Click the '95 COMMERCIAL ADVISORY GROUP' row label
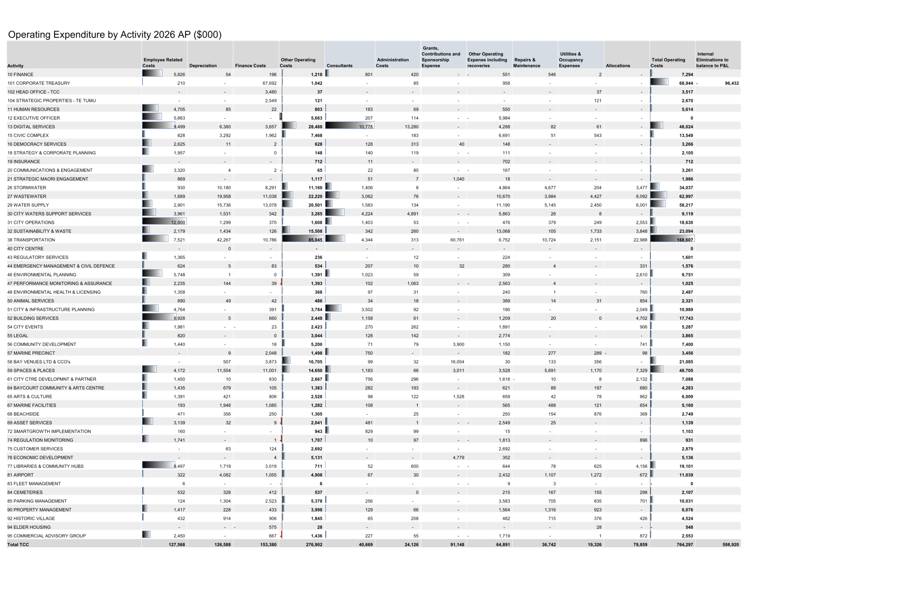 [x=47, y=536]
